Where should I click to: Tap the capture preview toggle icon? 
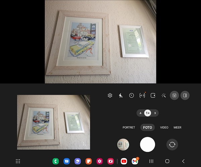click(x=174, y=95)
